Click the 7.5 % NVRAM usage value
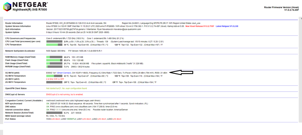The height and width of the screenshot is (135, 302). click(66, 67)
